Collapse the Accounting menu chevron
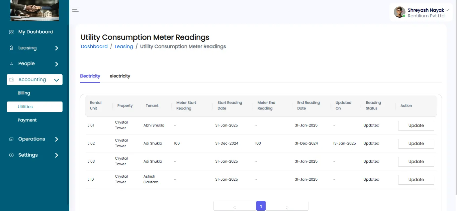 (x=57, y=80)
